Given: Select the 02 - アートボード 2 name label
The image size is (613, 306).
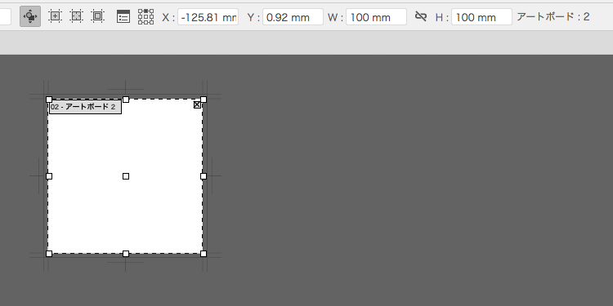Looking at the screenshot, I should click(x=85, y=107).
